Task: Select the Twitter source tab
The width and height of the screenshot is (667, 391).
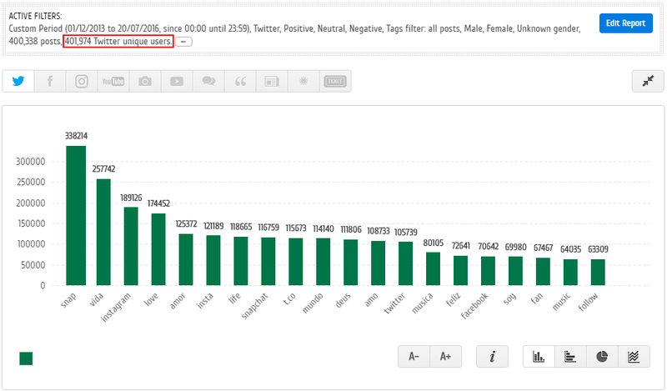Action: tap(18, 81)
